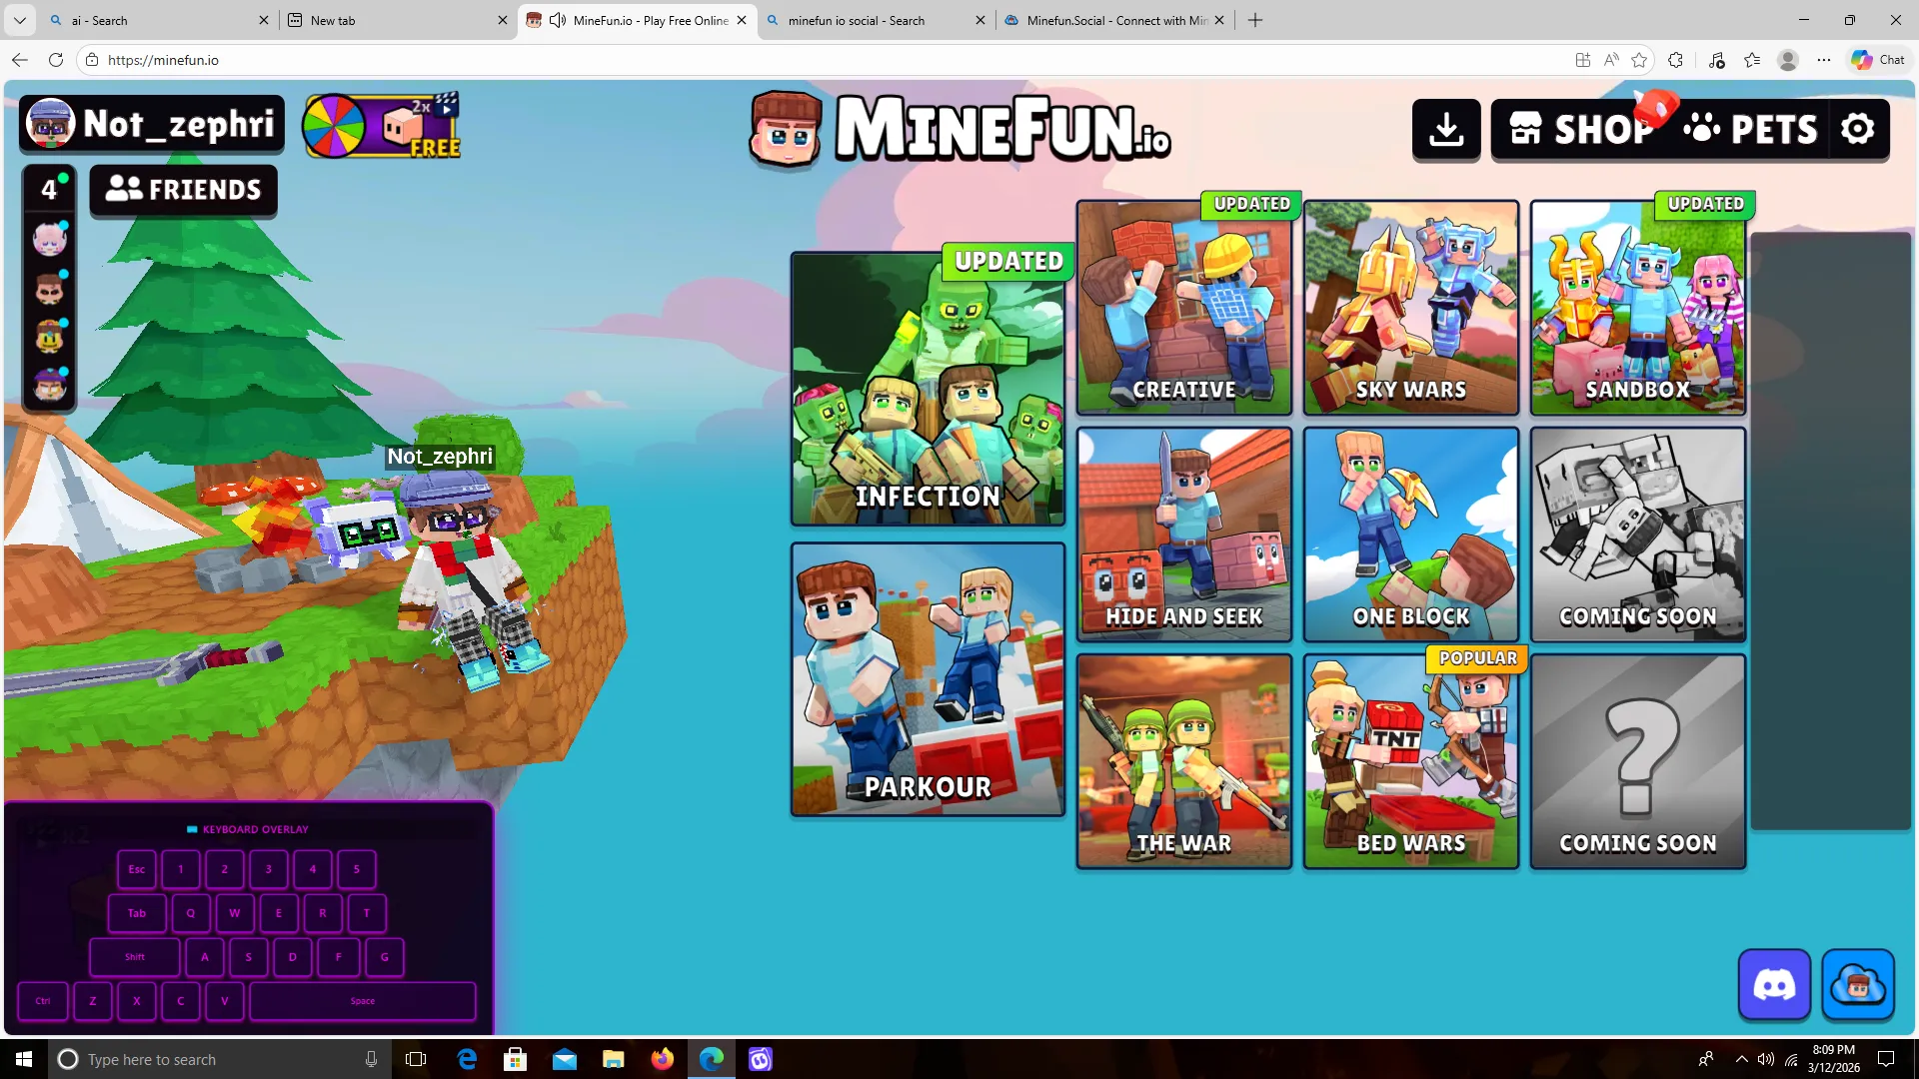Play the BED WARS game mode
The width and height of the screenshot is (1919, 1079).
click(x=1411, y=761)
